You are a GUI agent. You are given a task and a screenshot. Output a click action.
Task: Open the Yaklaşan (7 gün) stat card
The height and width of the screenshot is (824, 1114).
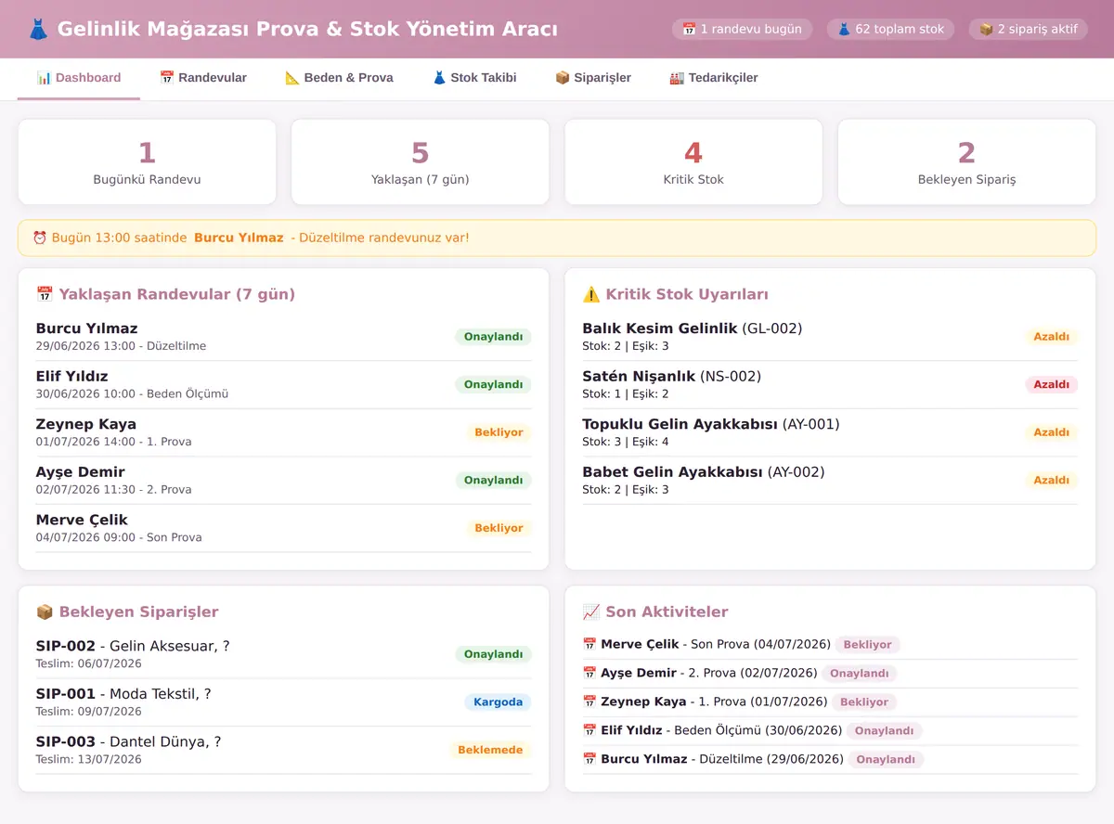pyautogui.click(x=421, y=161)
